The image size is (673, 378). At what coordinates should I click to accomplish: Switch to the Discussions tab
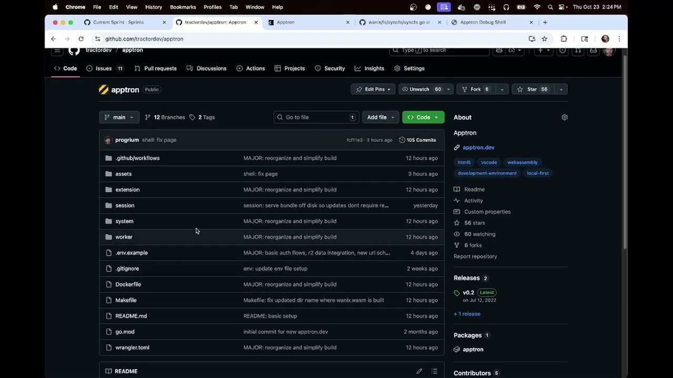[x=206, y=68]
